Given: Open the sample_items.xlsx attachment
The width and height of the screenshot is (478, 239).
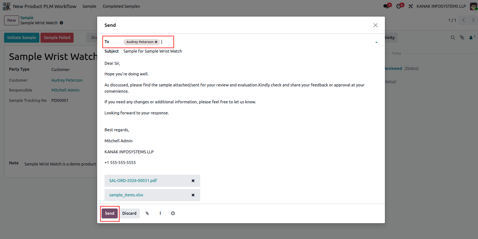Looking at the screenshot, I should [x=126, y=195].
